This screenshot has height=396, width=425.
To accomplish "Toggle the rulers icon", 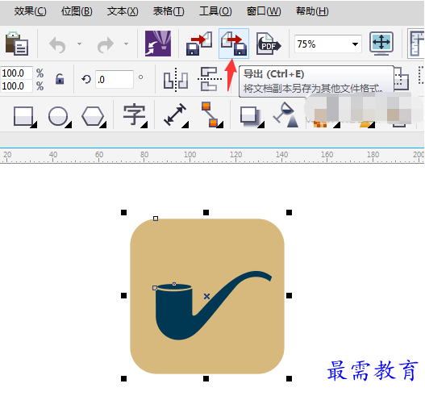I will click(416, 44).
